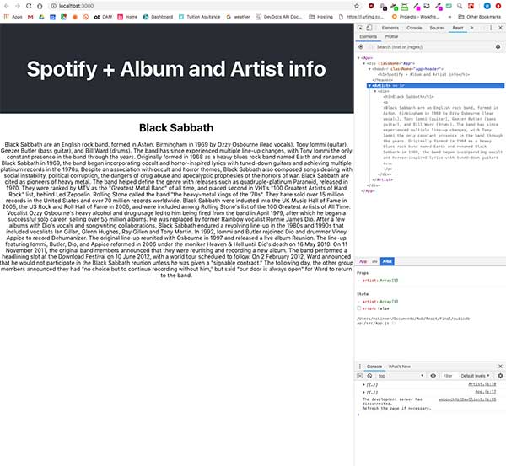Select the React Profiler sub-tab
This screenshot has width=506, height=466.
[x=391, y=37]
